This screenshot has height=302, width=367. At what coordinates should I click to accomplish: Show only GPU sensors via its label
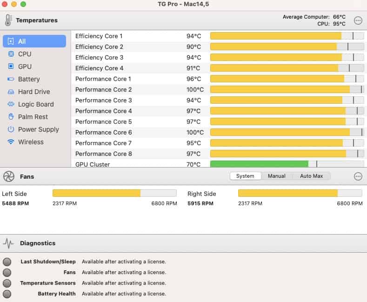click(25, 67)
